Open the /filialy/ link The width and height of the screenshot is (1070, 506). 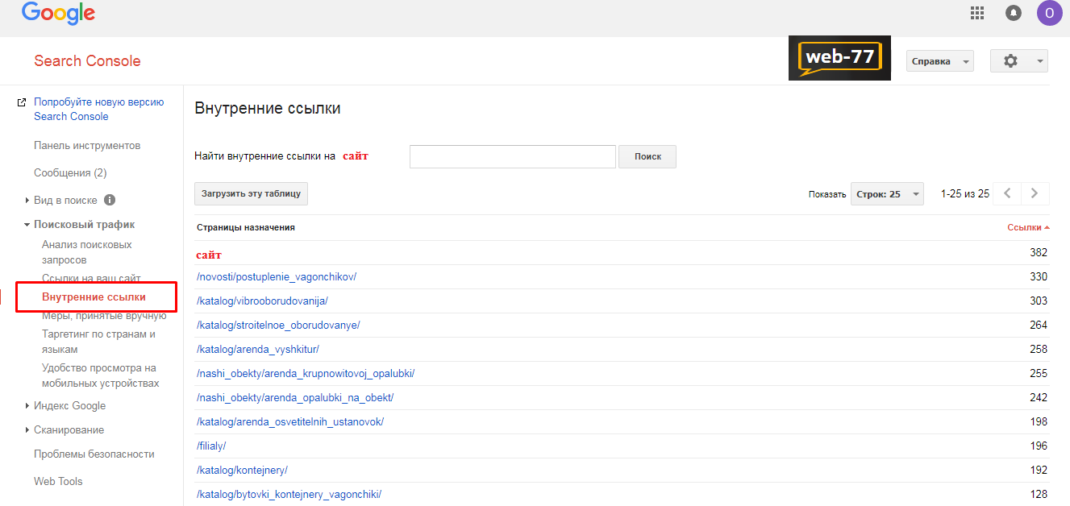(211, 446)
